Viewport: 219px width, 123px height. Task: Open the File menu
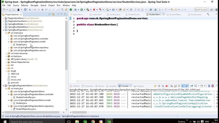[x=4, y=5]
